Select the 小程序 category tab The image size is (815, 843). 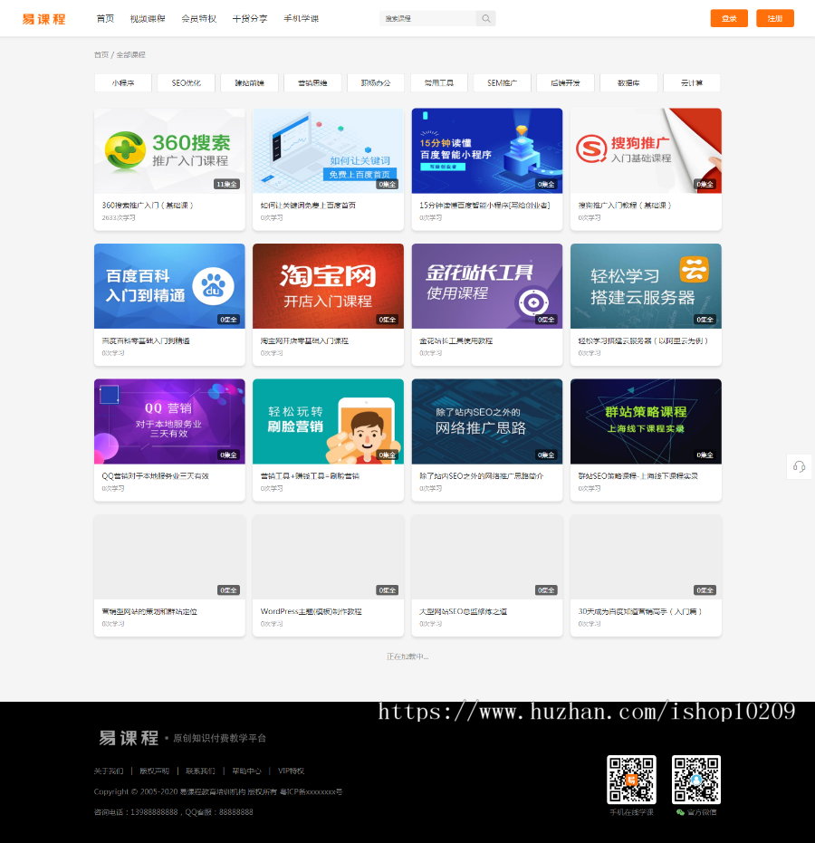click(x=123, y=82)
